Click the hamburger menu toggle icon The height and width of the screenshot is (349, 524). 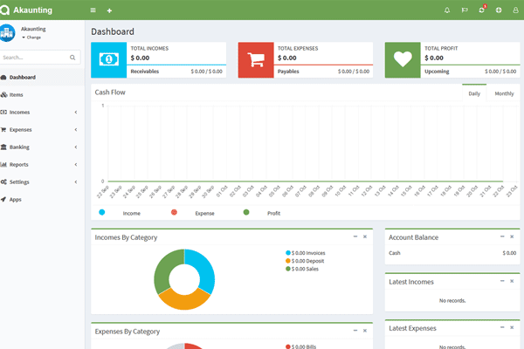click(x=93, y=10)
